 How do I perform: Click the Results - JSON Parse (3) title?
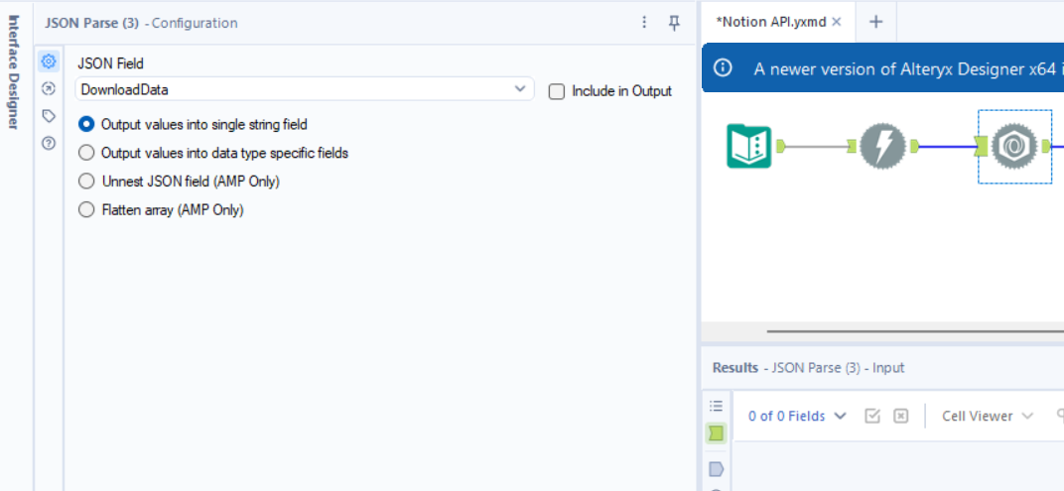point(808,368)
